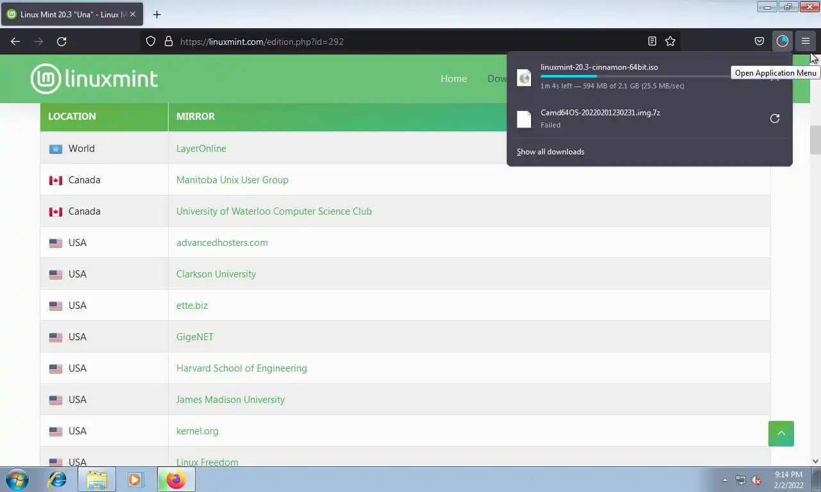Click the World location cell

(x=104, y=149)
